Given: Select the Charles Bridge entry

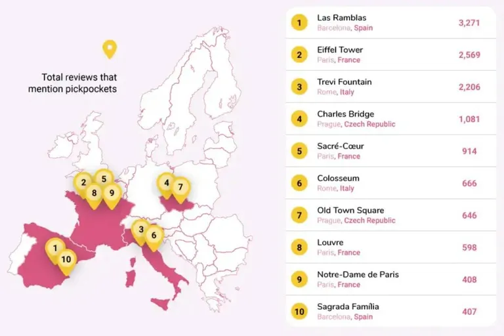Looking at the screenshot, I should [391, 119].
